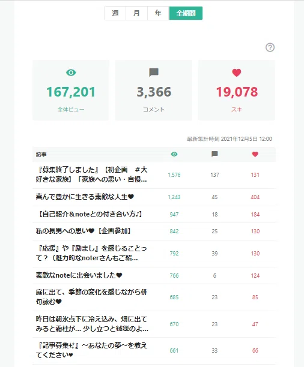Click the comment count 6
Screen dimensions: 304x367
point(214,275)
